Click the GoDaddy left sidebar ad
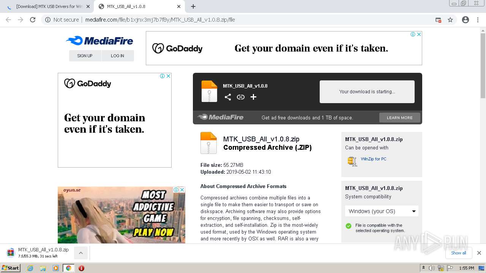This screenshot has width=486, height=273. [114, 120]
